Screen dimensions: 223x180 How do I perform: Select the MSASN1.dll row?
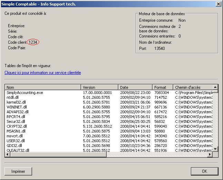[109, 131]
